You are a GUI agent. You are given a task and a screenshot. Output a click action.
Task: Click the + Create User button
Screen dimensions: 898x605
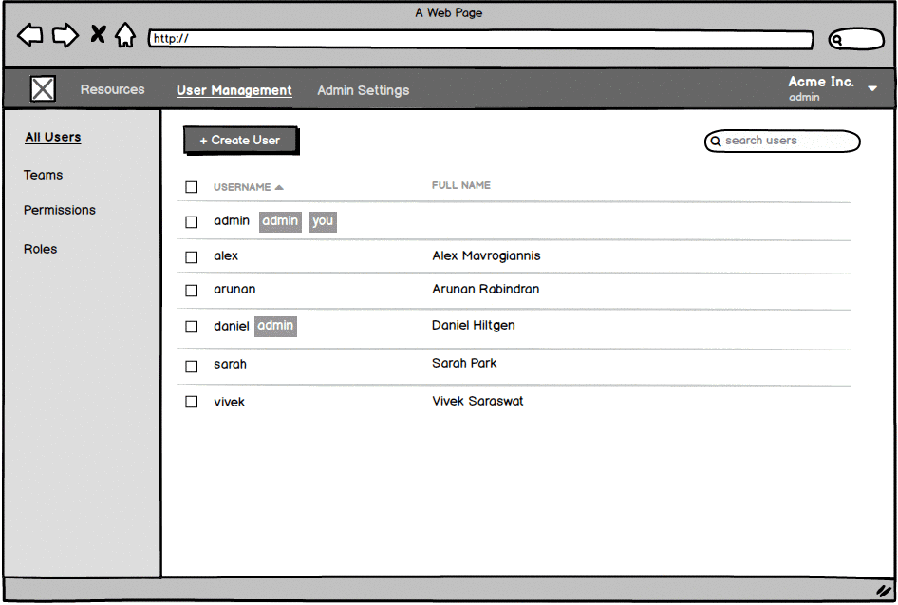pyautogui.click(x=240, y=141)
